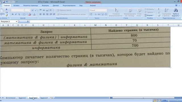Increase decimal places
The image size is (182, 102).
coord(102,14)
